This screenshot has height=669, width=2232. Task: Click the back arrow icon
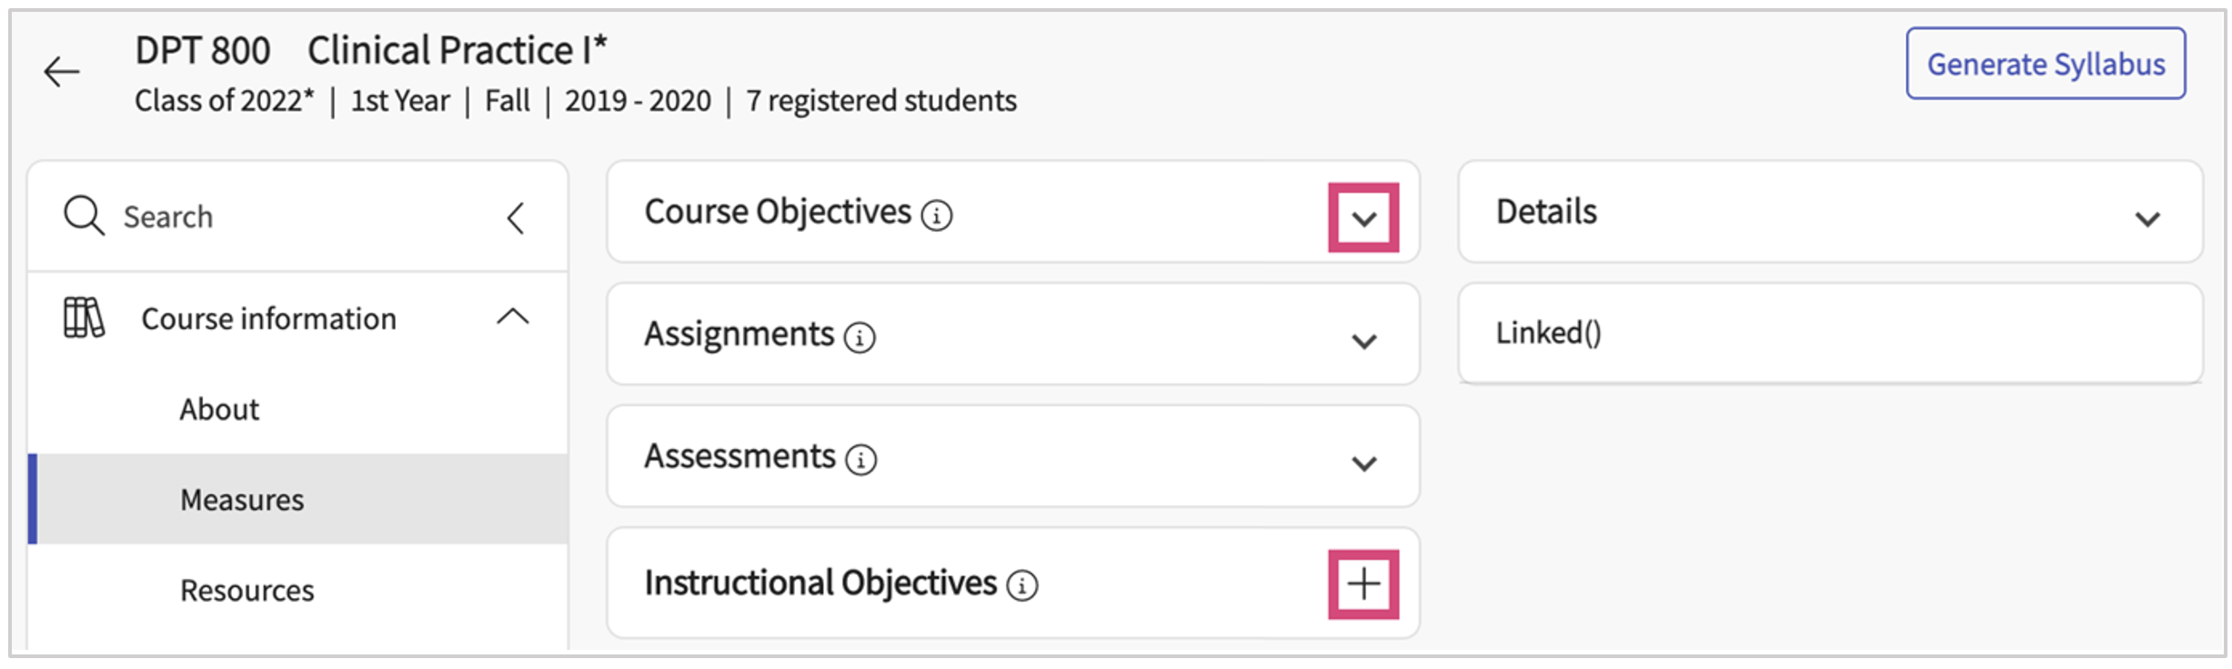tap(62, 72)
